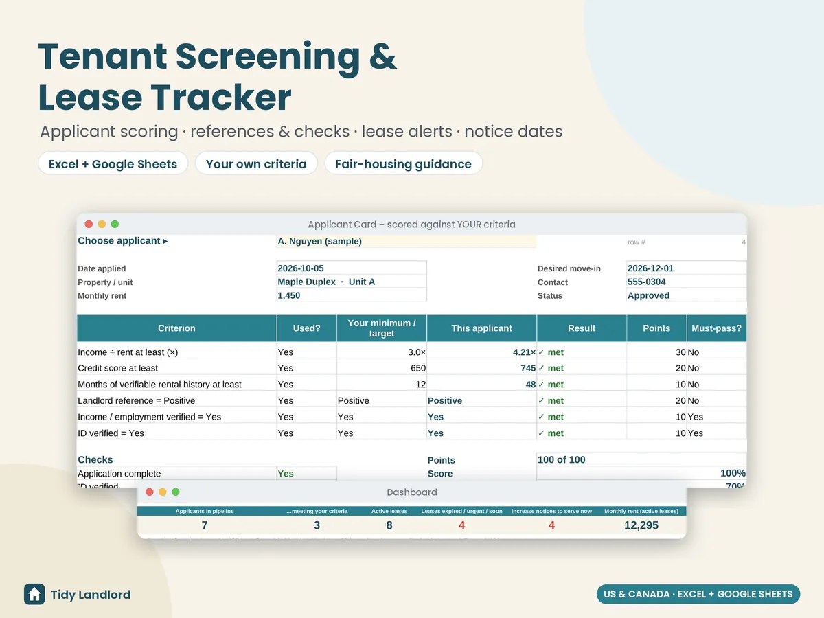Image resolution: width=824 pixels, height=618 pixels.
Task: Click the green dot in Applicant Card window
Action: click(x=115, y=224)
